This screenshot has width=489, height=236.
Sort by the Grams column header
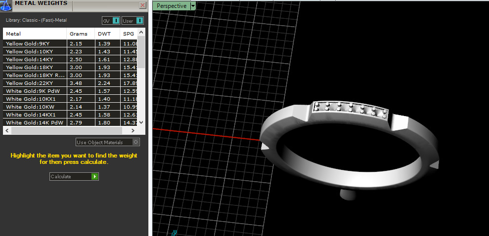tap(81, 34)
